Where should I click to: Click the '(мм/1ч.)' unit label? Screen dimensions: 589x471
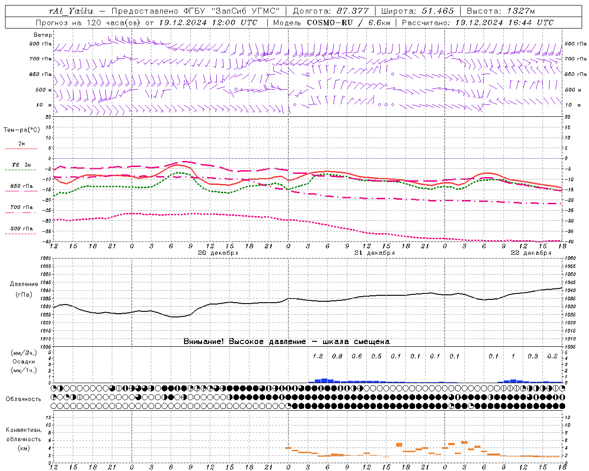(24, 370)
